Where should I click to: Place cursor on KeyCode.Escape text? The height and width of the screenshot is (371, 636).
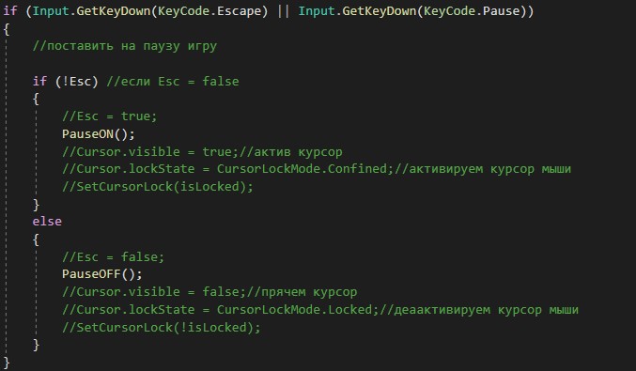pos(209,11)
